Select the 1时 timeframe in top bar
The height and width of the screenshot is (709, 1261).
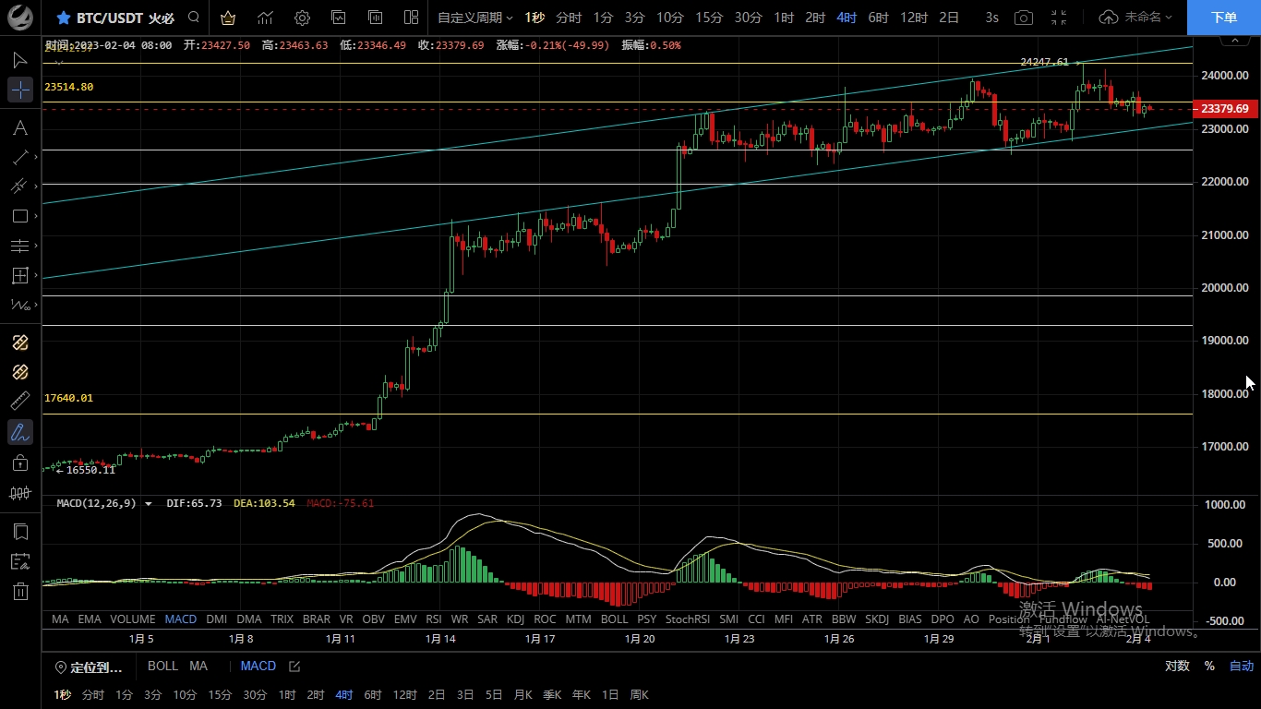click(784, 18)
